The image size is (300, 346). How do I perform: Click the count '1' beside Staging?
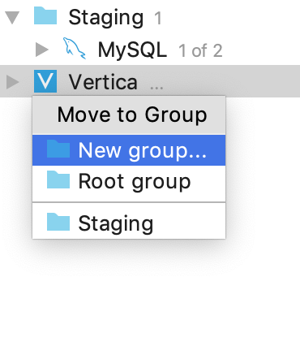tap(158, 19)
